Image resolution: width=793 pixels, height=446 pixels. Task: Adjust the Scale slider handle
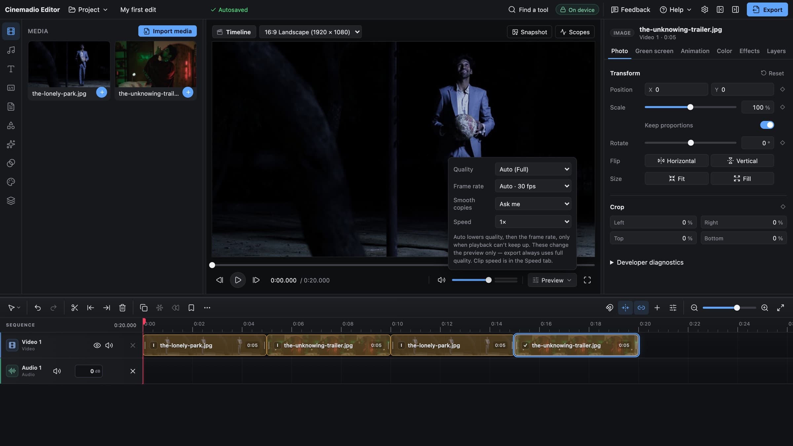(690, 107)
